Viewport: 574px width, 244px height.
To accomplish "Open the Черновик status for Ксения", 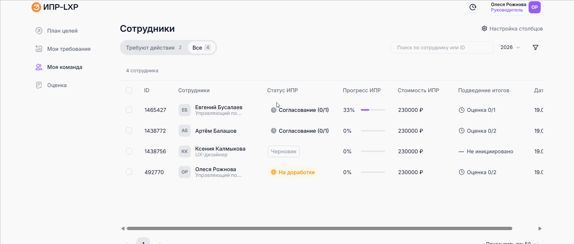I will [x=283, y=151].
